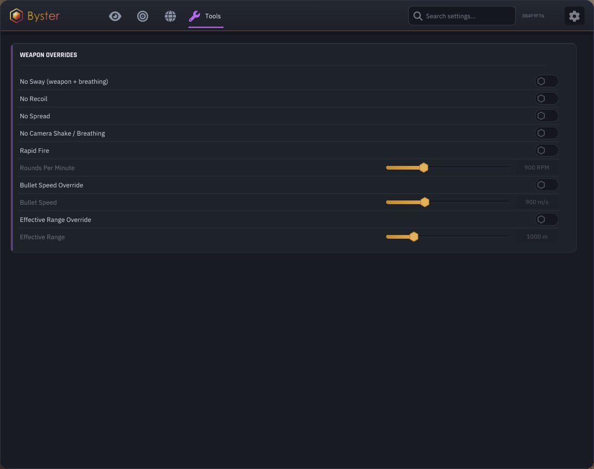Turn on the No Spread switch
The width and height of the screenshot is (594, 469).
[546, 116]
